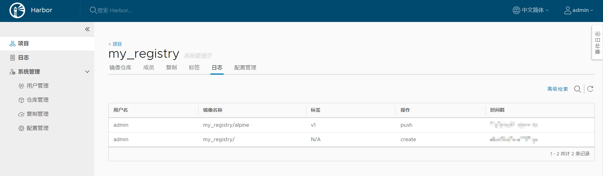Viewport: 603px width, 176px height.
Task: Switch to 标签 tab
Action: tap(194, 67)
